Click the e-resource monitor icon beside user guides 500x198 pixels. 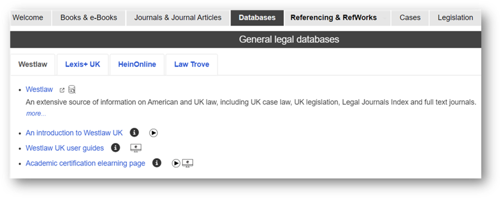[x=136, y=148]
